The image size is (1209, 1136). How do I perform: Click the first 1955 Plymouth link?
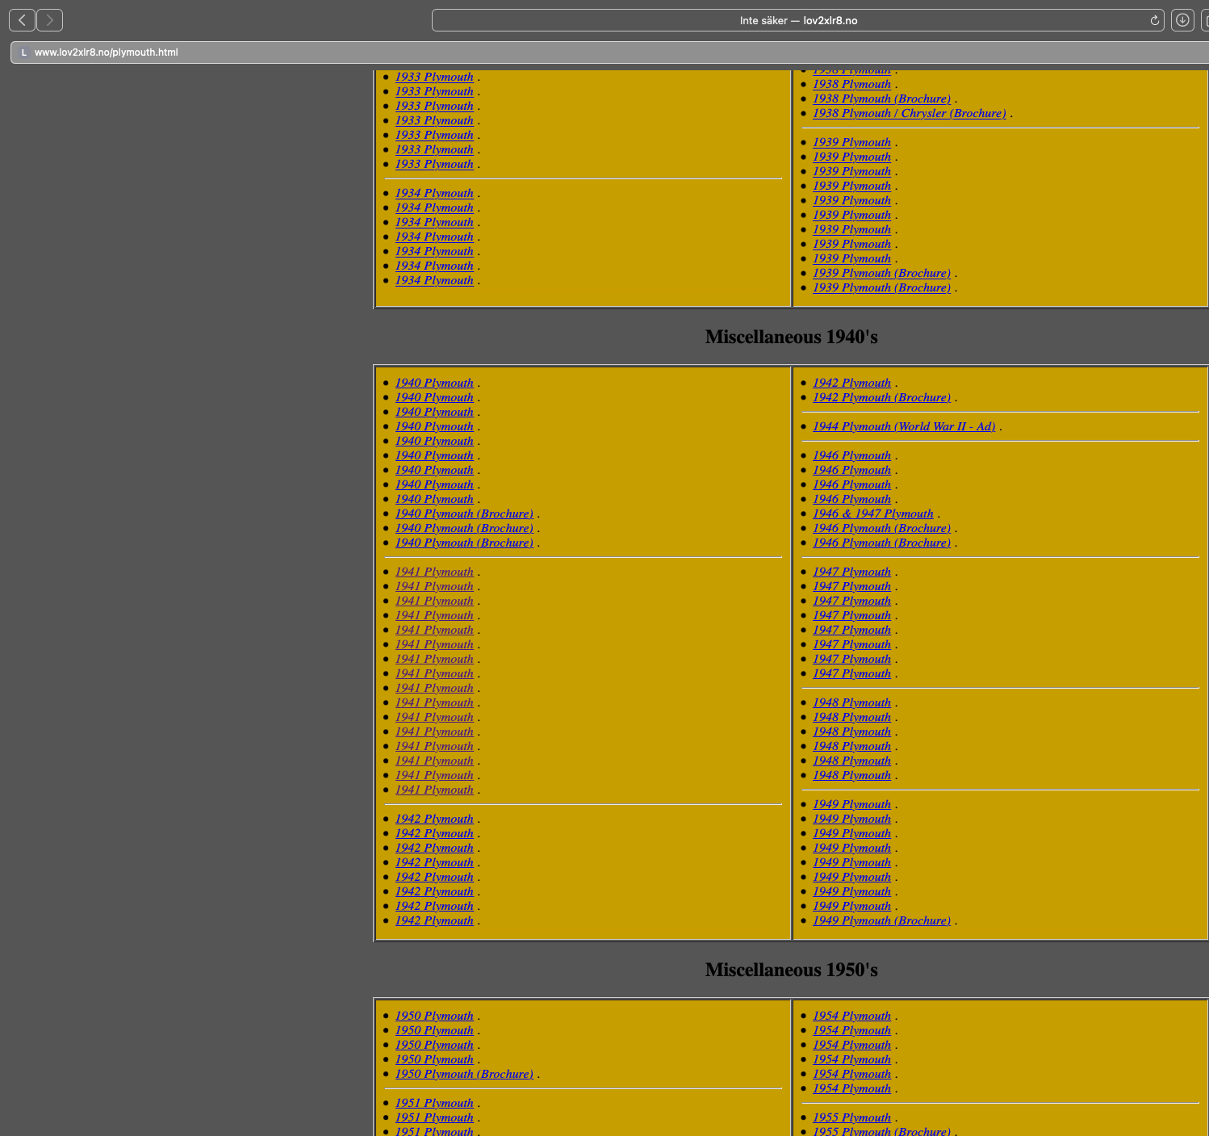[851, 1117]
